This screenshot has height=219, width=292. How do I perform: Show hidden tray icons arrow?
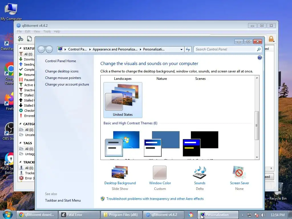tap(242, 215)
